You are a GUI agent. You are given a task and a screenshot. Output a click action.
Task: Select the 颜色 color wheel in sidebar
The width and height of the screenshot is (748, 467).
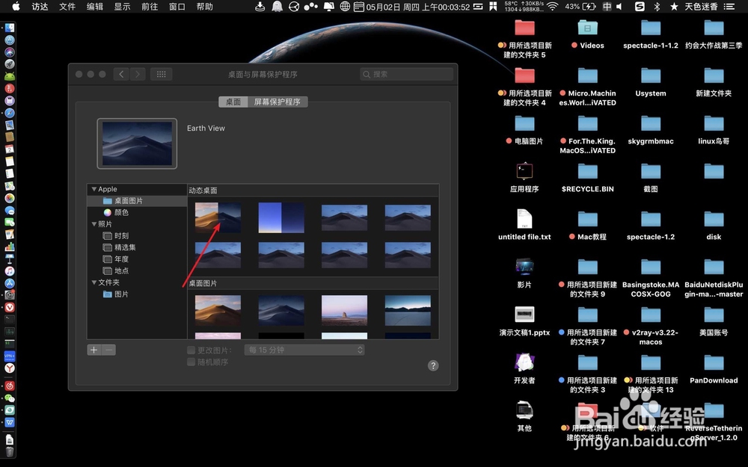click(108, 212)
